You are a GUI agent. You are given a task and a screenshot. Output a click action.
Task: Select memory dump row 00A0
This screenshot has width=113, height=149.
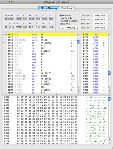[55, 125]
